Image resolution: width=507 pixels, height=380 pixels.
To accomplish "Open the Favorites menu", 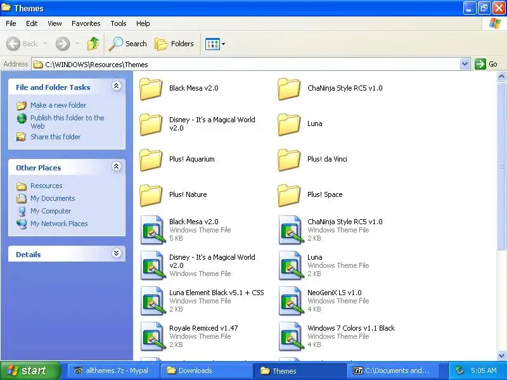I will tap(86, 23).
